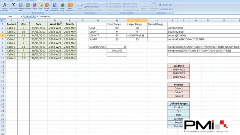This screenshot has height=135, width=240.
Task: Toggle Show Formulas
Action: [x=130, y=4]
